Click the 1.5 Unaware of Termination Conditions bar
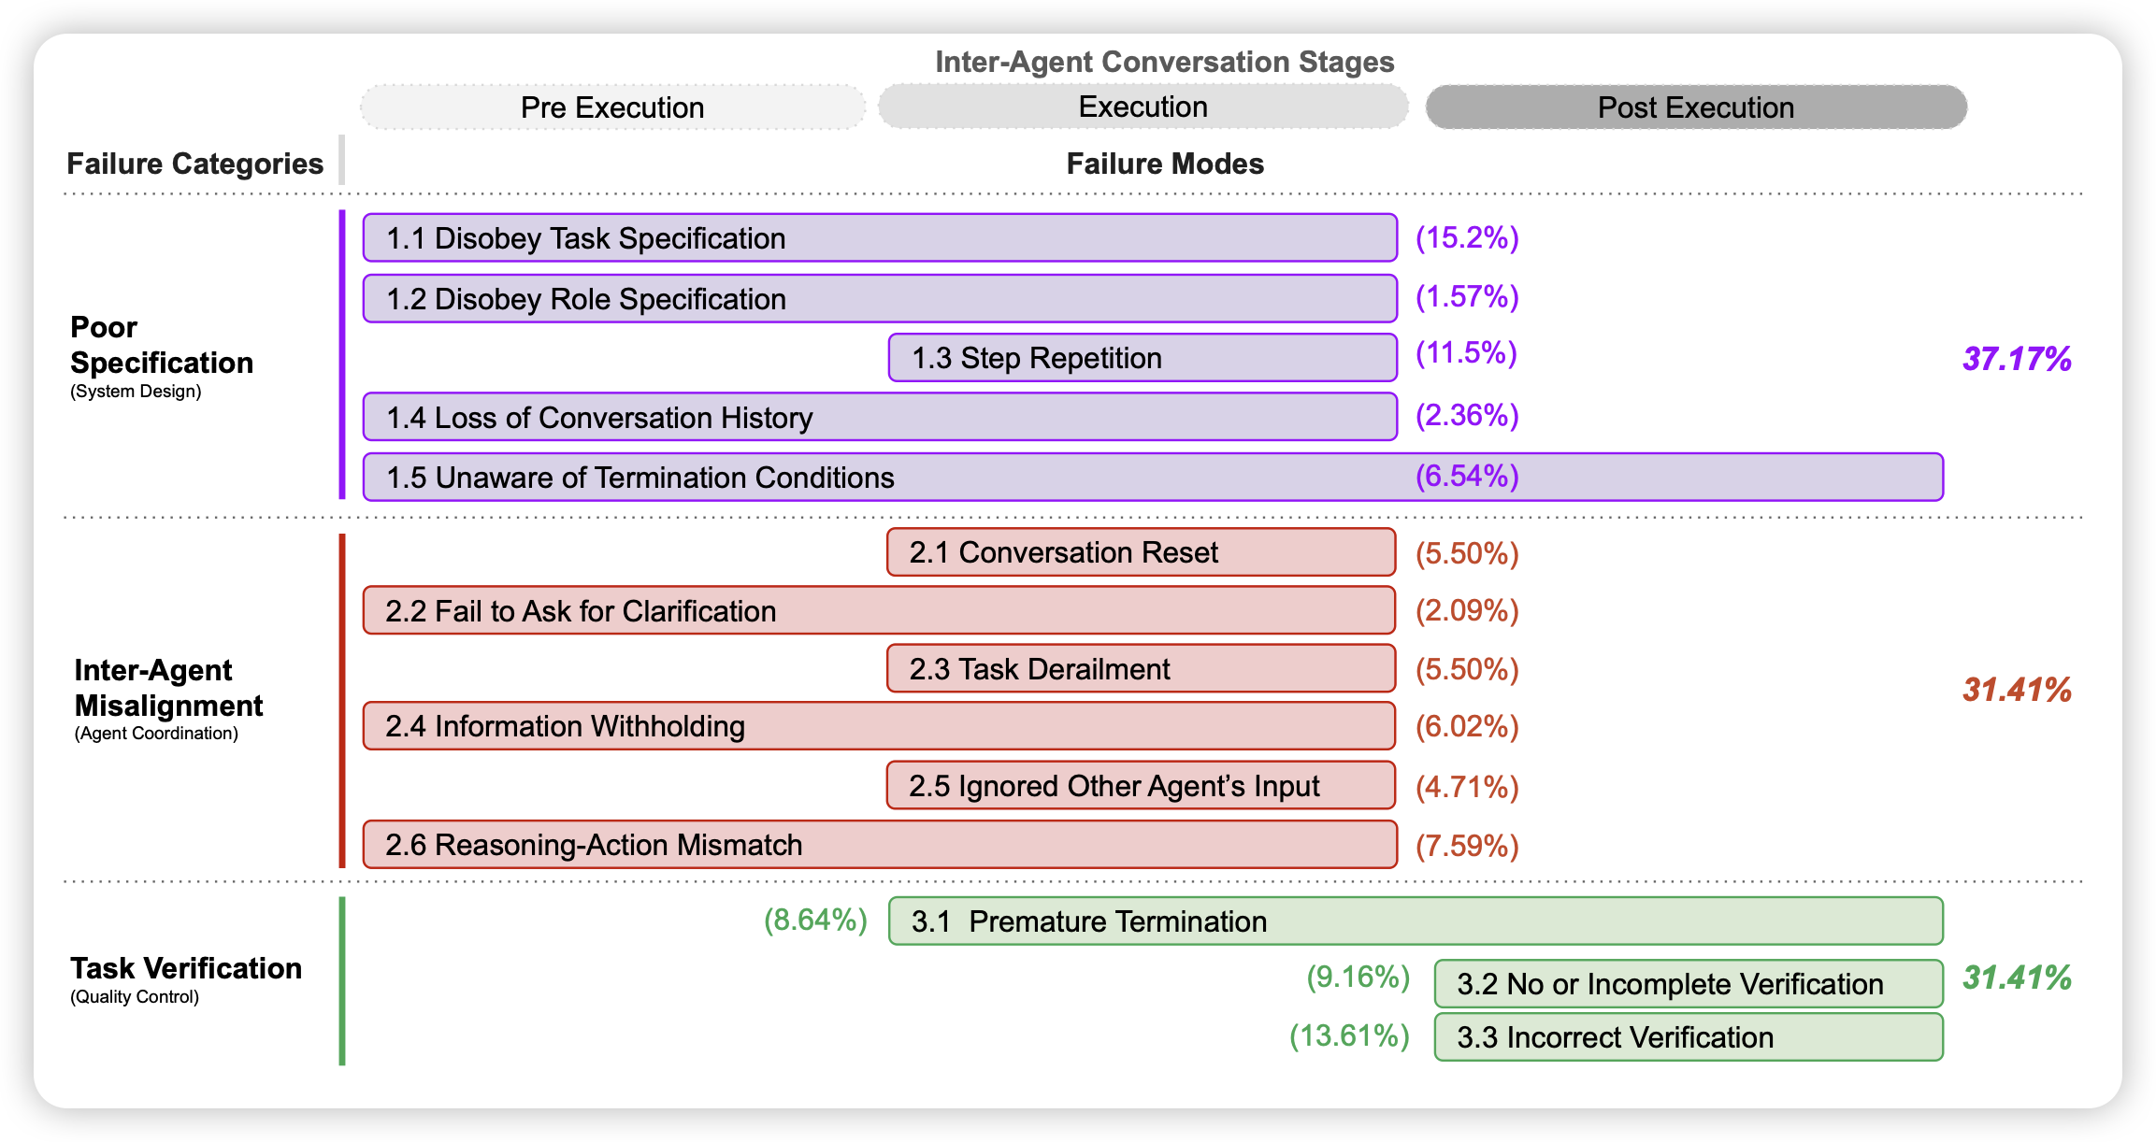The width and height of the screenshot is (2156, 1142). pos(1152,478)
